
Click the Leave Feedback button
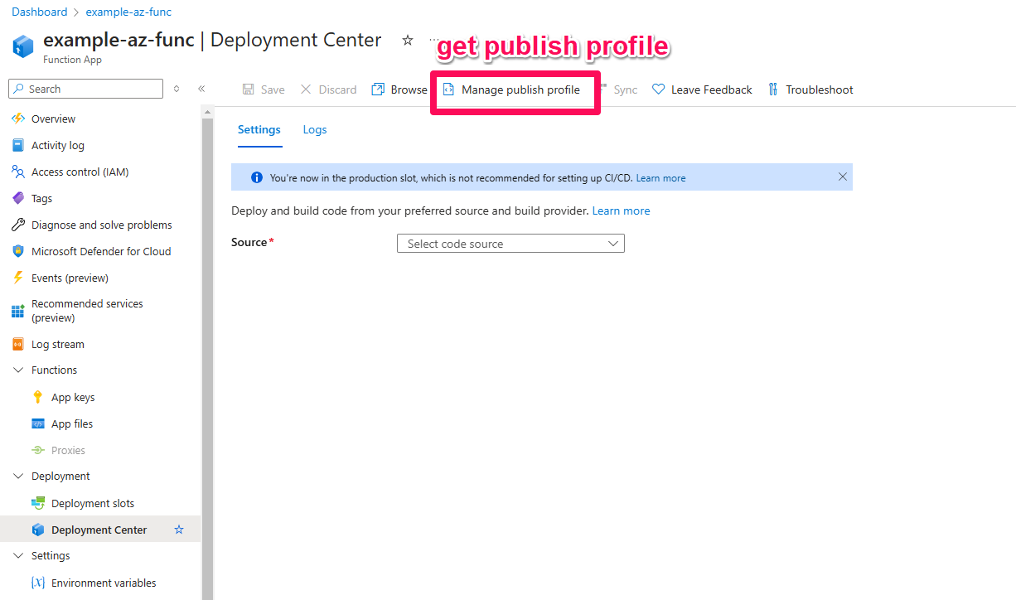point(702,90)
